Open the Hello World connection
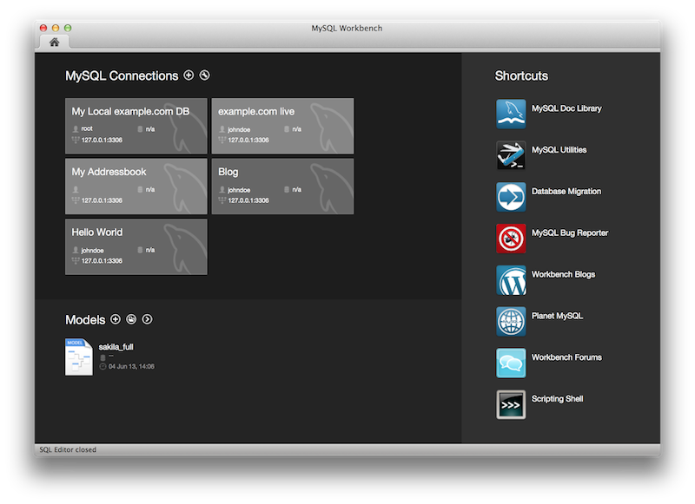The width and height of the screenshot is (695, 504). pos(136,246)
